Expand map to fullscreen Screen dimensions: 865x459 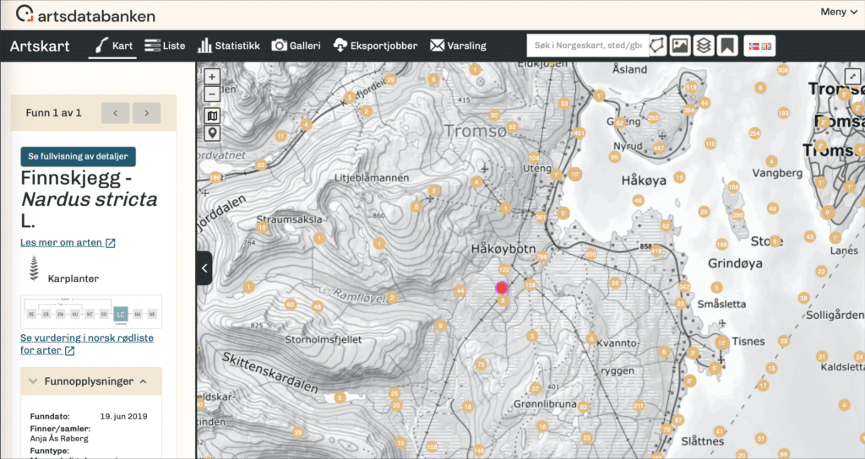point(852,76)
